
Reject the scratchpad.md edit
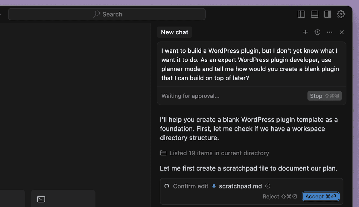pos(280,197)
